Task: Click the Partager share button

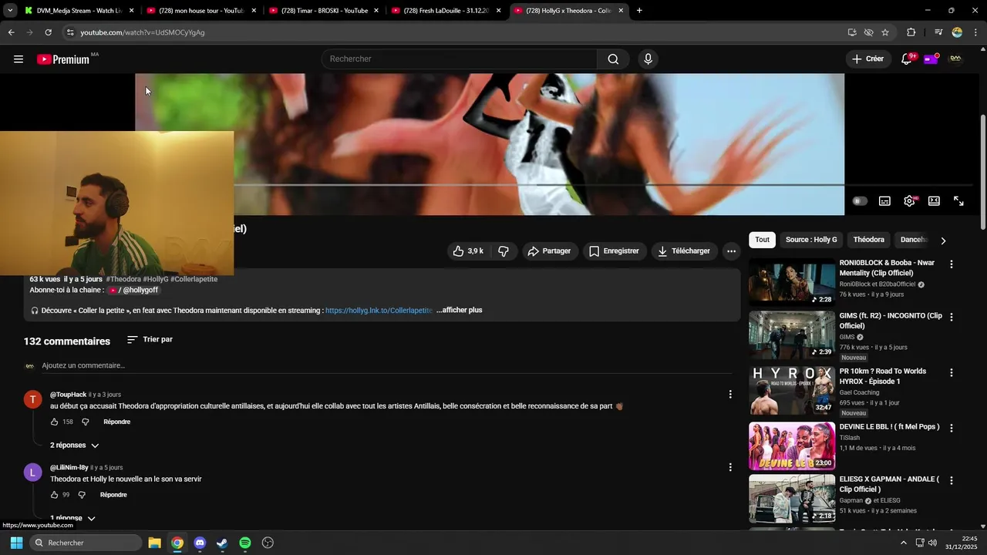Action: (549, 251)
